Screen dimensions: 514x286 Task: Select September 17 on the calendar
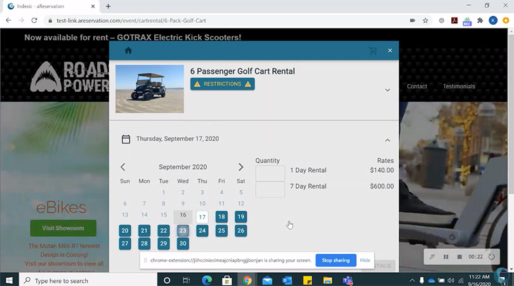click(202, 217)
